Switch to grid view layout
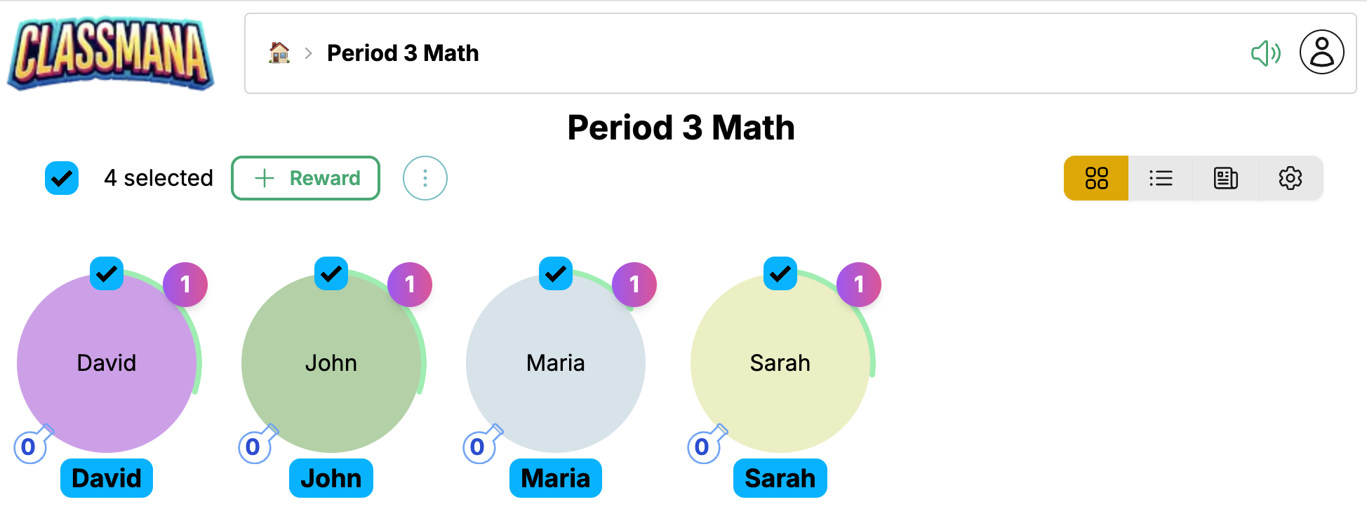Image resolution: width=1367 pixels, height=530 pixels. [x=1096, y=178]
